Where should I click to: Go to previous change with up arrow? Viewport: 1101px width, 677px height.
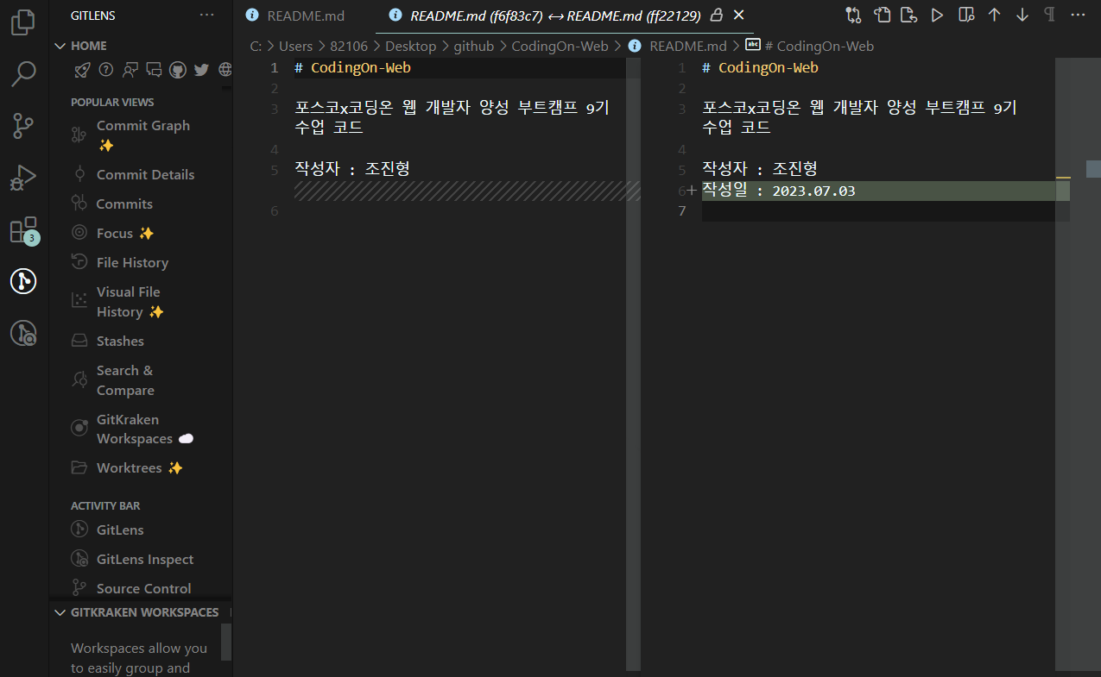point(995,15)
